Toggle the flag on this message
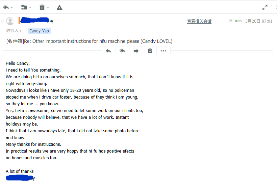 click(x=231, y=21)
